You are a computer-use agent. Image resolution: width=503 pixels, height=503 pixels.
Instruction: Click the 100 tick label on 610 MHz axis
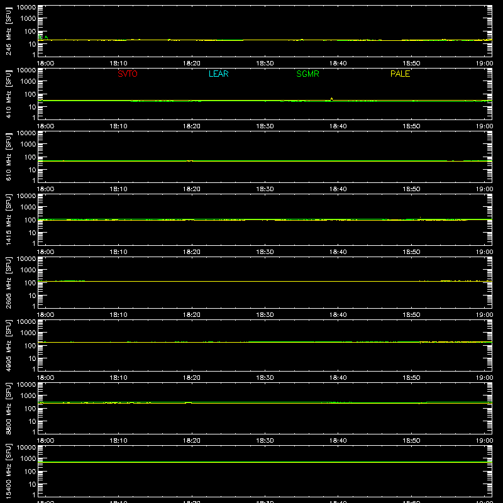click(x=30, y=157)
